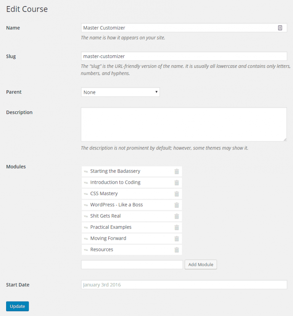Viewport: 293px width, 316px height.
Task: Click the drag handle beside "CSS Mastery"
Action: (x=86, y=194)
